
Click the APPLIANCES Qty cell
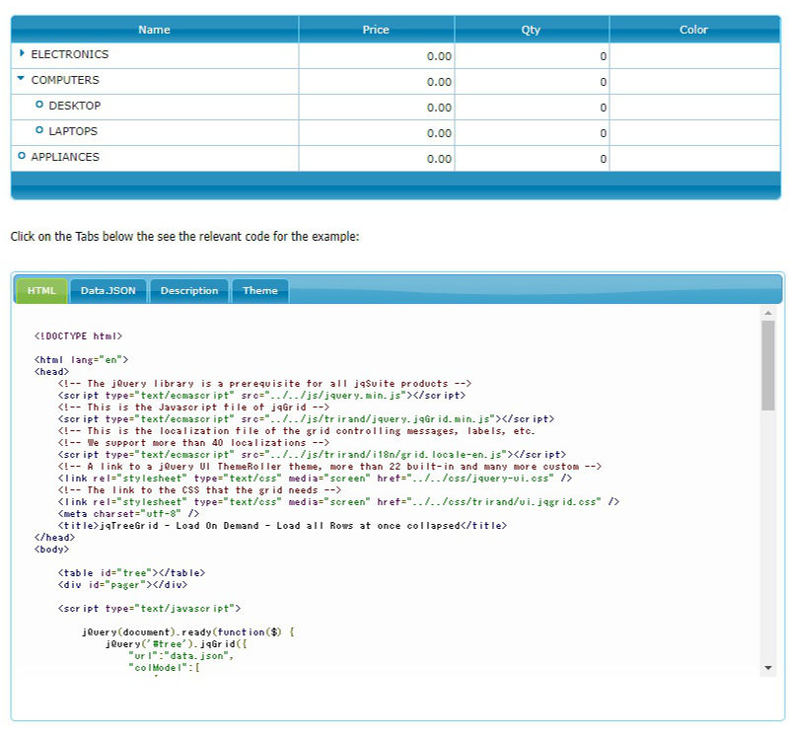tap(532, 159)
